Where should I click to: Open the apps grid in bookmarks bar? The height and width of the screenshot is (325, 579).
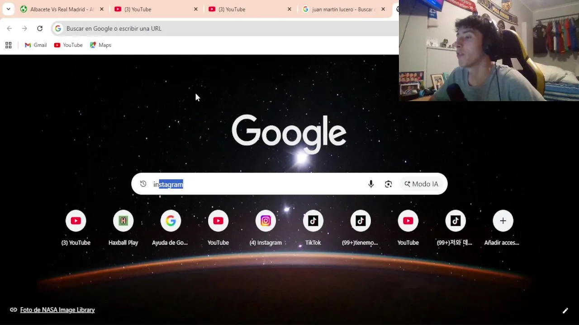point(8,45)
